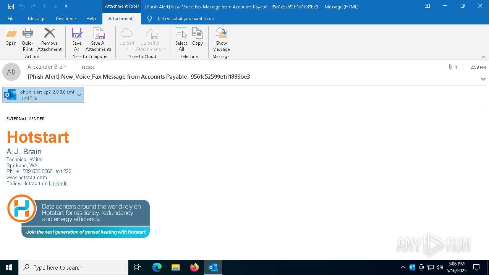Screen dimensions: 489x275
Task: Click Save As for the attachment
Action: (x=77, y=40)
